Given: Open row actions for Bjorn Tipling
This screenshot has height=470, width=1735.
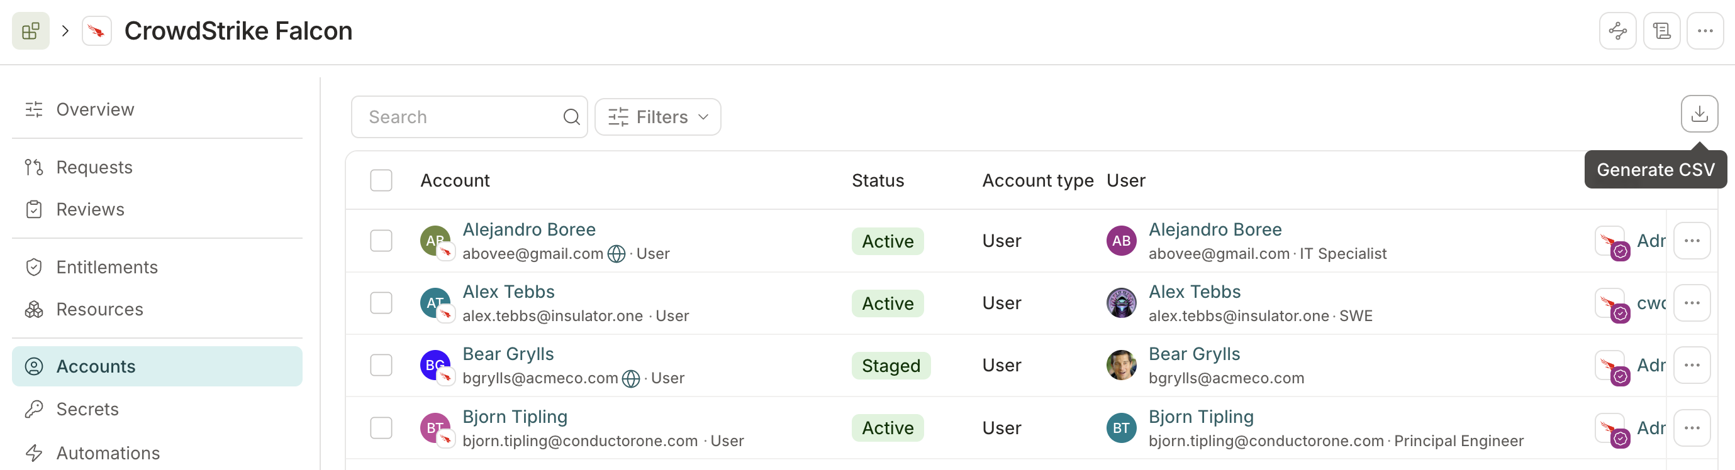Looking at the screenshot, I should (x=1691, y=428).
